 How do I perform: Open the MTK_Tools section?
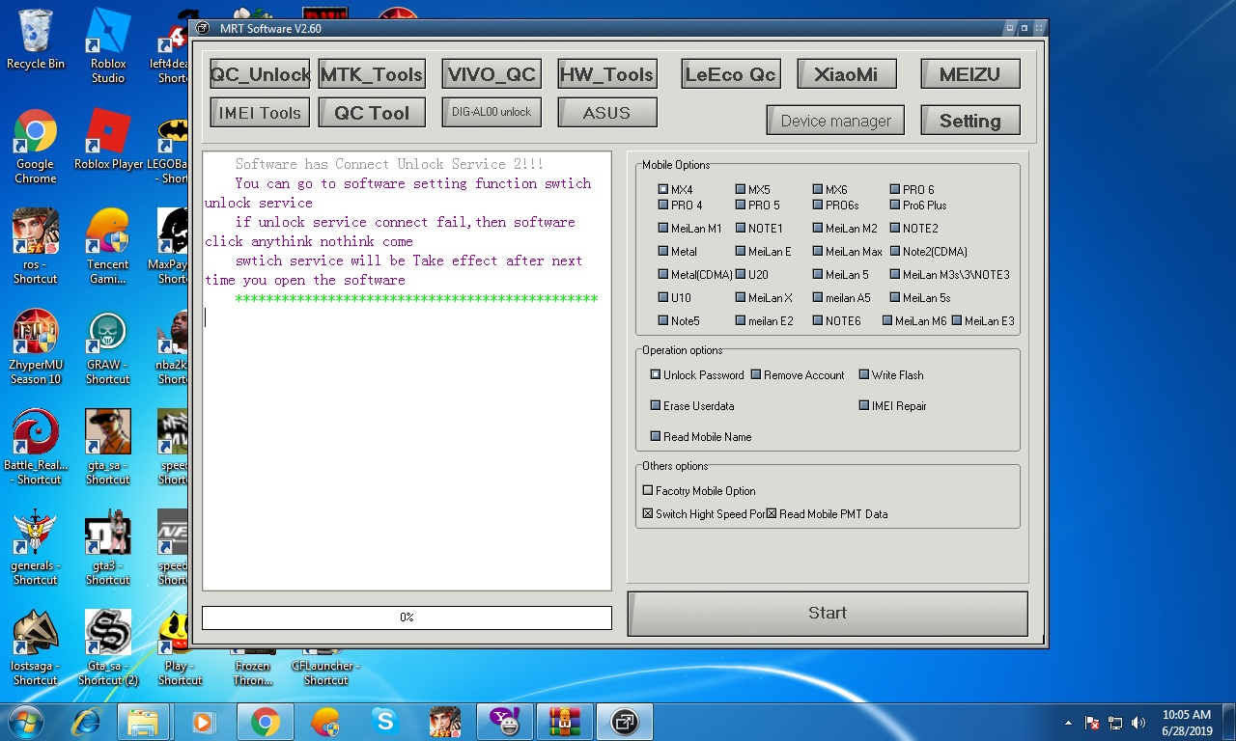pos(372,74)
